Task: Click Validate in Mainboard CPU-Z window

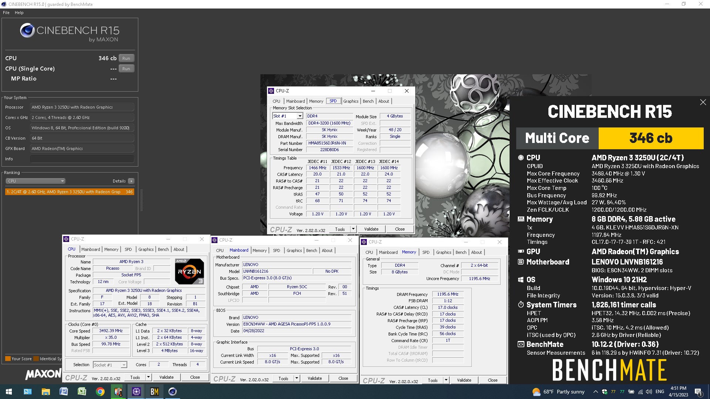Action: [x=315, y=378]
